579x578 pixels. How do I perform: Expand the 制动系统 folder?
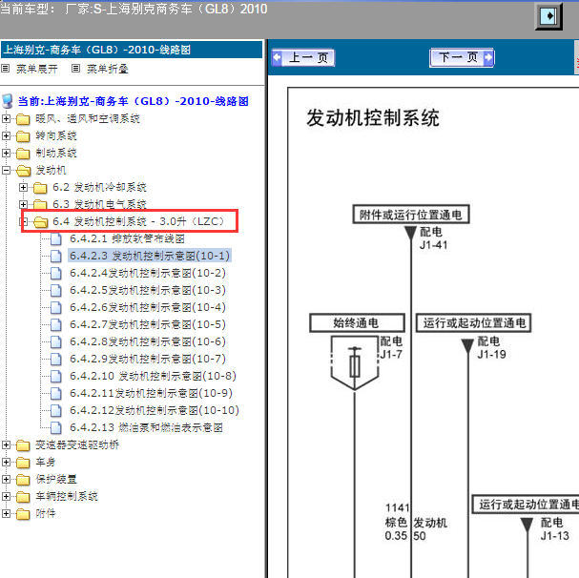(6, 153)
